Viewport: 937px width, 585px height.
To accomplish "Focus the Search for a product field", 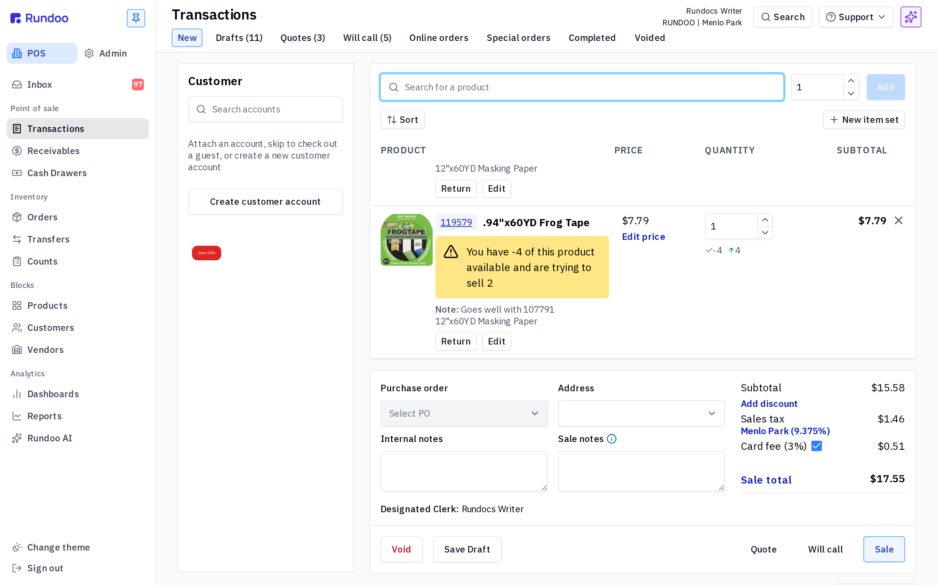I will click(x=582, y=87).
